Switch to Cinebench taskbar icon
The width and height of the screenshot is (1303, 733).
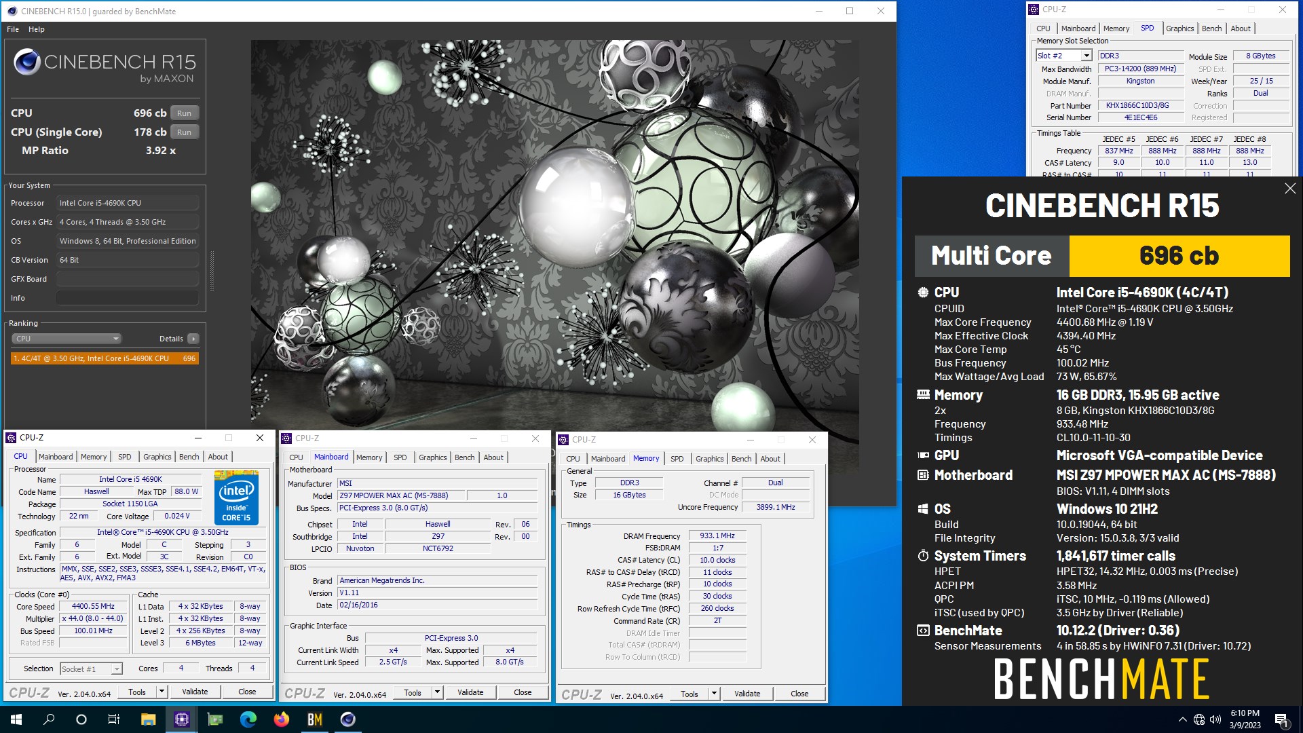(347, 719)
